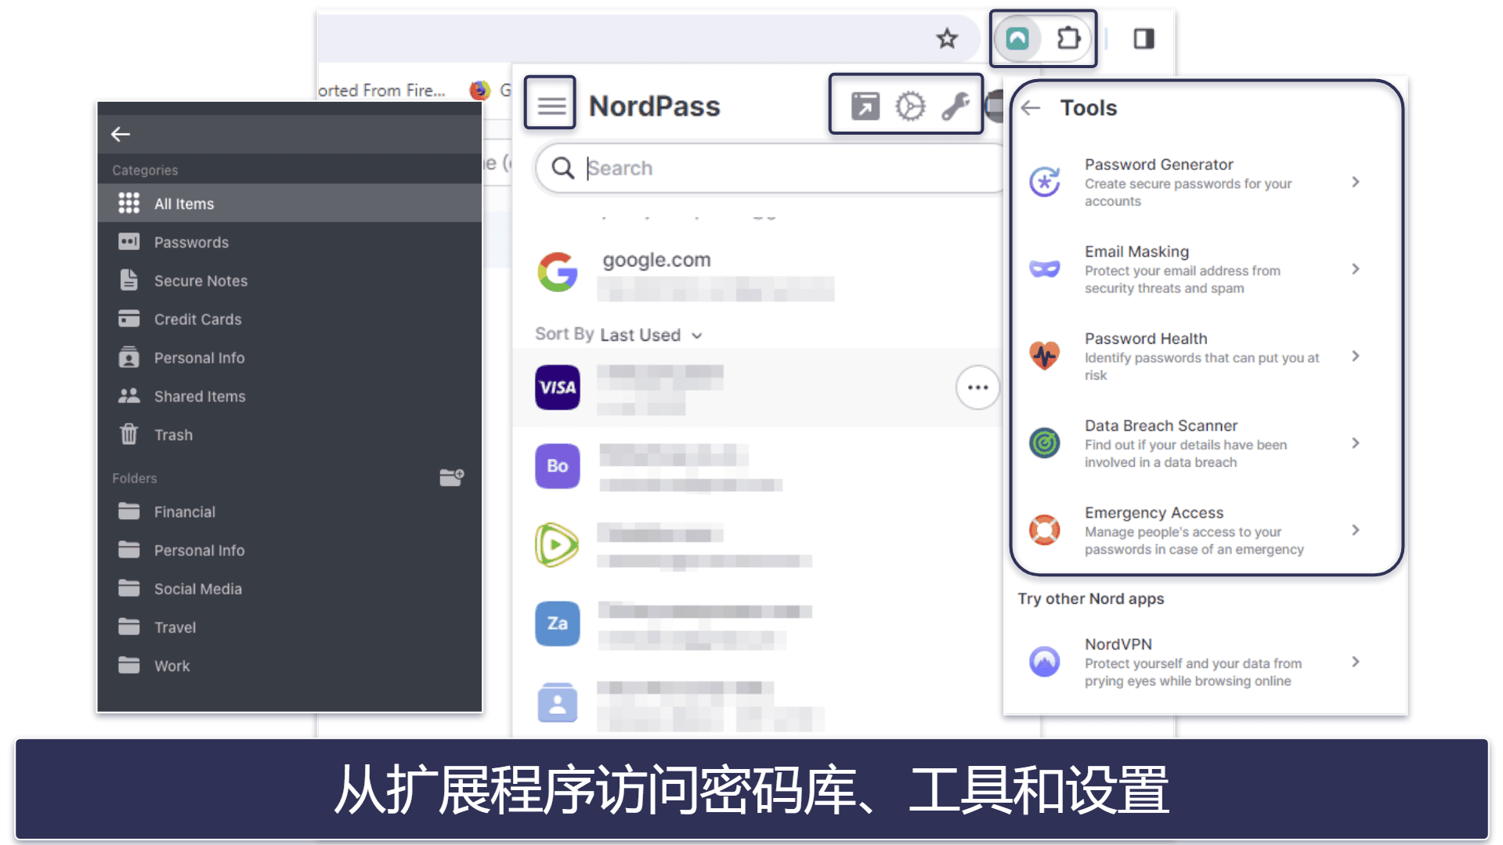Open the Trash category

[x=290, y=435]
